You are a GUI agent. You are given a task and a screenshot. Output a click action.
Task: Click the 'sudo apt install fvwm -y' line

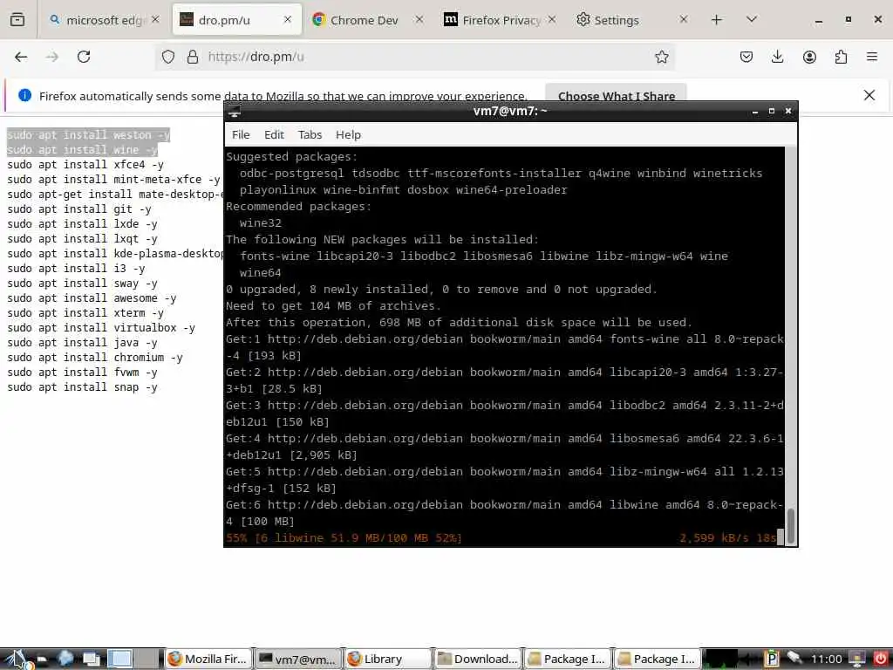pyautogui.click(x=82, y=372)
